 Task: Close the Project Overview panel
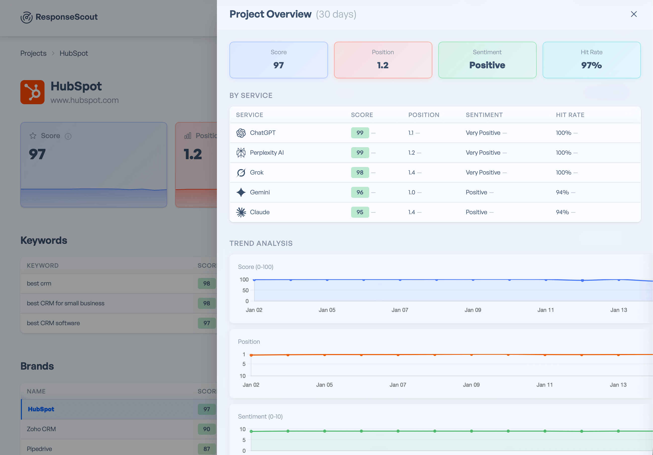click(x=634, y=14)
